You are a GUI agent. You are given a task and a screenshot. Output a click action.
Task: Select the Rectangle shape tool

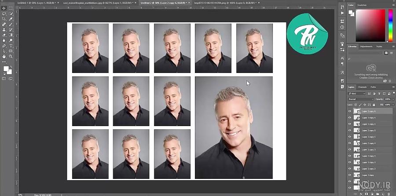click(x=11, y=51)
